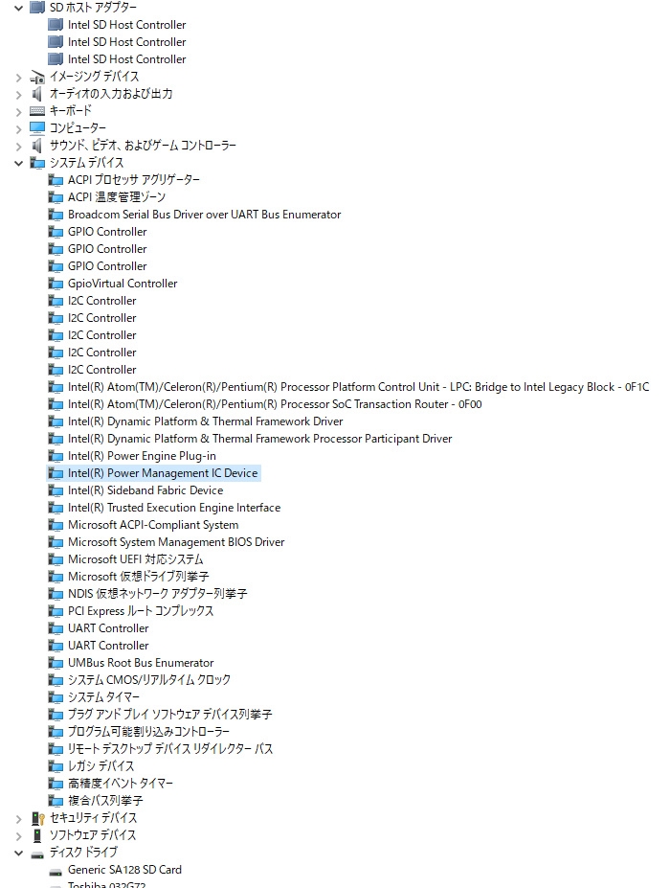Screen dimensions: 670x888
Task: Select Microsoft 仮想ドライブ列挙子
Action: pos(139,577)
